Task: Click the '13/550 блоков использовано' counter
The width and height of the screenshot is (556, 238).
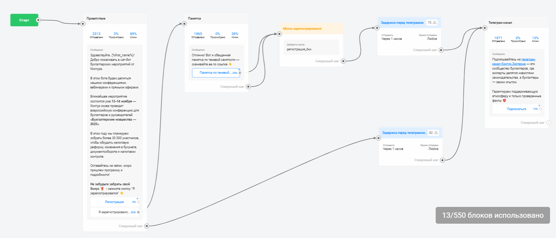Action: tap(493, 215)
